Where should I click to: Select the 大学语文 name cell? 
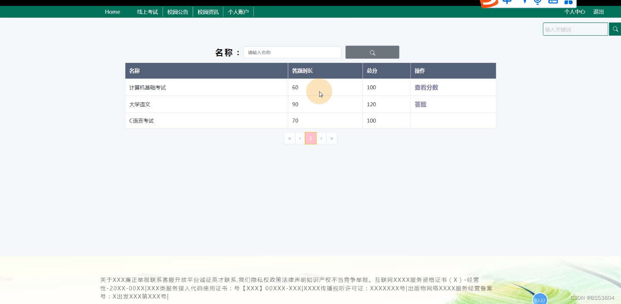[207, 104]
